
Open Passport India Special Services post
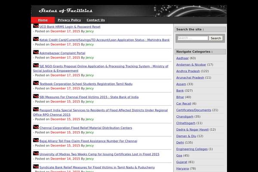(x=100, y=112)
